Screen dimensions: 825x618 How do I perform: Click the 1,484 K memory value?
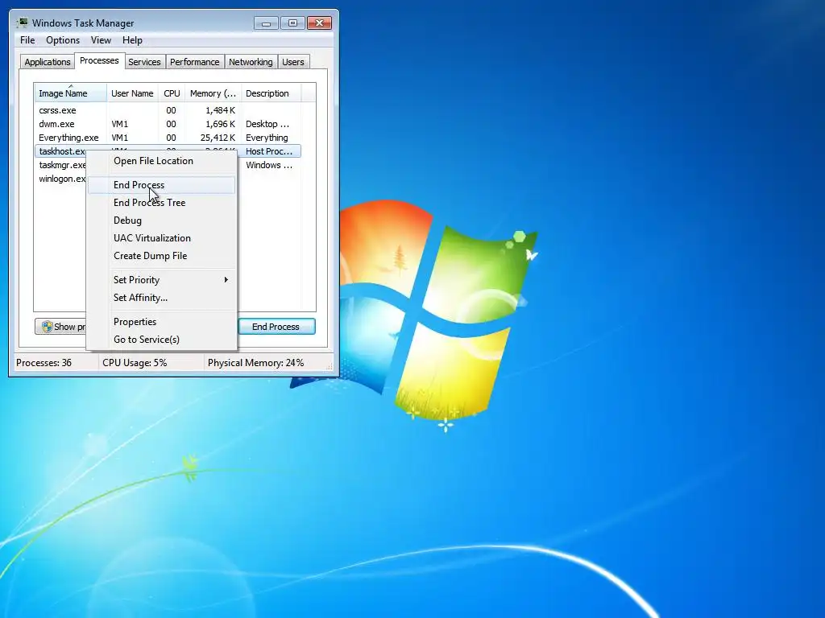point(221,110)
